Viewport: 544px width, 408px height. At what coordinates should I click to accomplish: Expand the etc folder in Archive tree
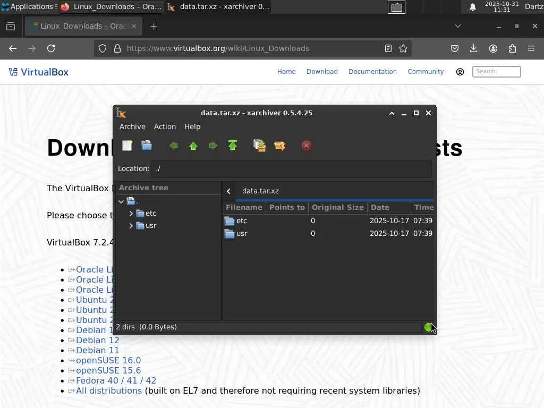point(131,214)
